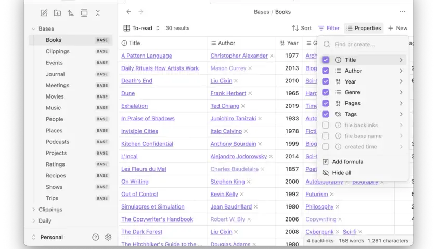Screen dimensions: 437x249
Task: Remove the Futurism genre tag
Action: 332,194
